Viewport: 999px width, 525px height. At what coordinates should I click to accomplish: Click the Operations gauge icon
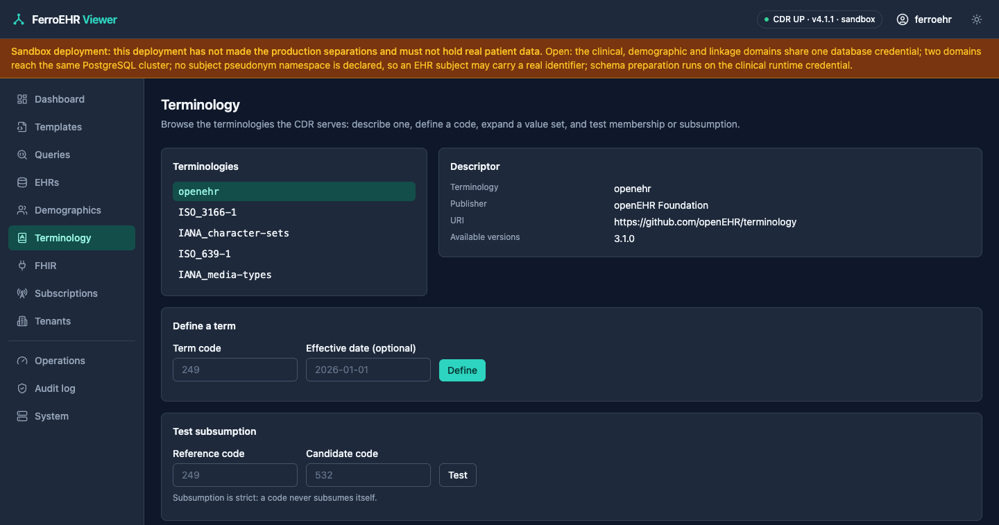click(x=22, y=361)
